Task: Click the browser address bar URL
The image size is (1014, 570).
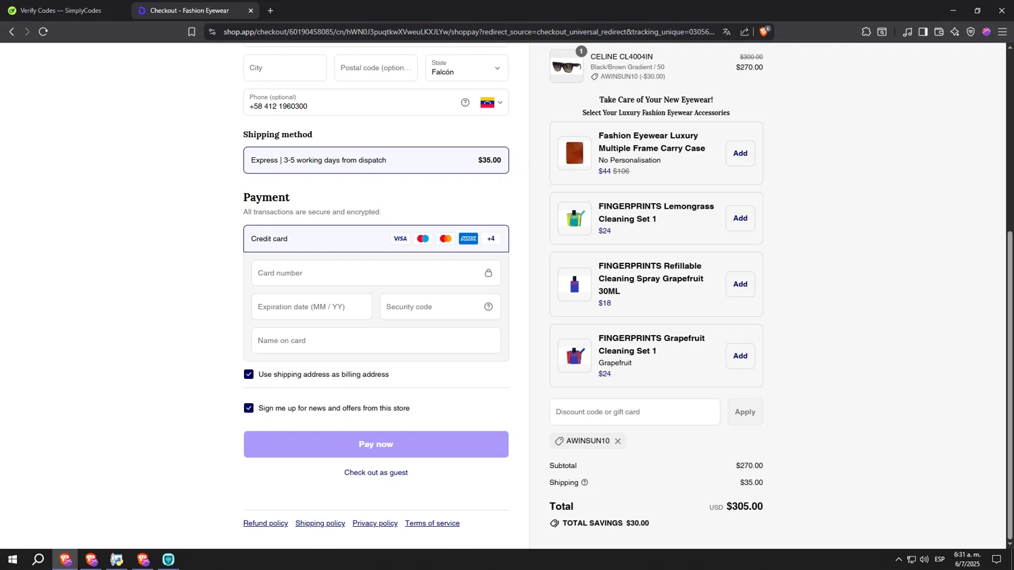Action: point(468,32)
